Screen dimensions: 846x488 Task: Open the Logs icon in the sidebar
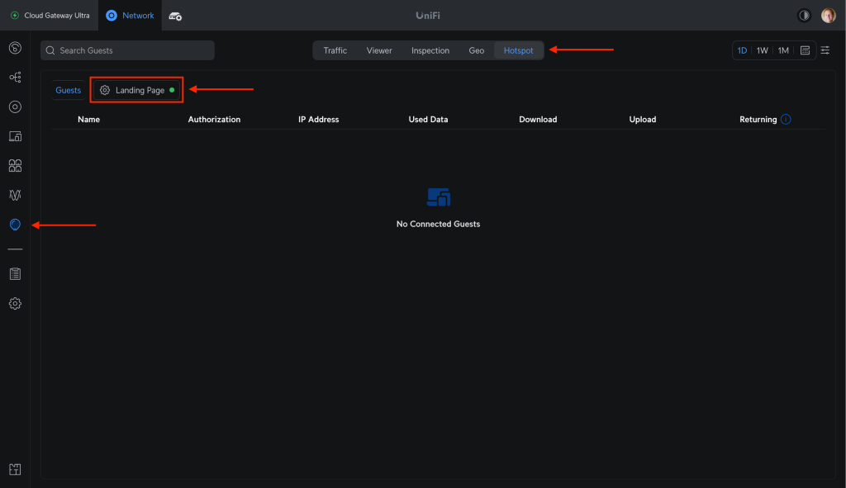pyautogui.click(x=15, y=273)
